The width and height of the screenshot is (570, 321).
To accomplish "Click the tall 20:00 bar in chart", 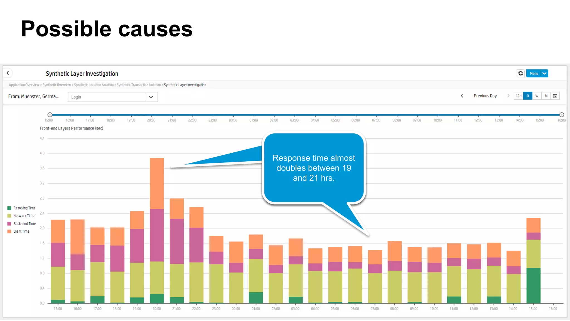I will pyautogui.click(x=157, y=230).
